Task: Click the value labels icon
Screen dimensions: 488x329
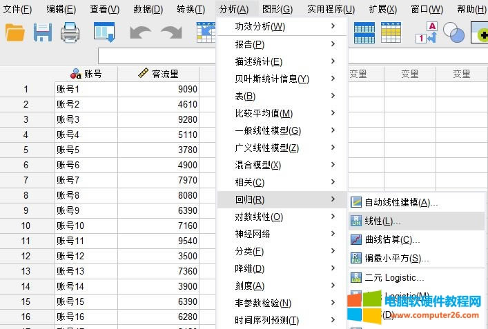Action: point(427,32)
